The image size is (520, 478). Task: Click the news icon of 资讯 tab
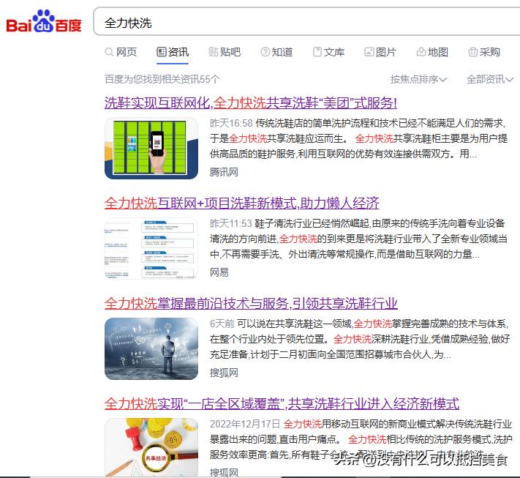(x=161, y=52)
